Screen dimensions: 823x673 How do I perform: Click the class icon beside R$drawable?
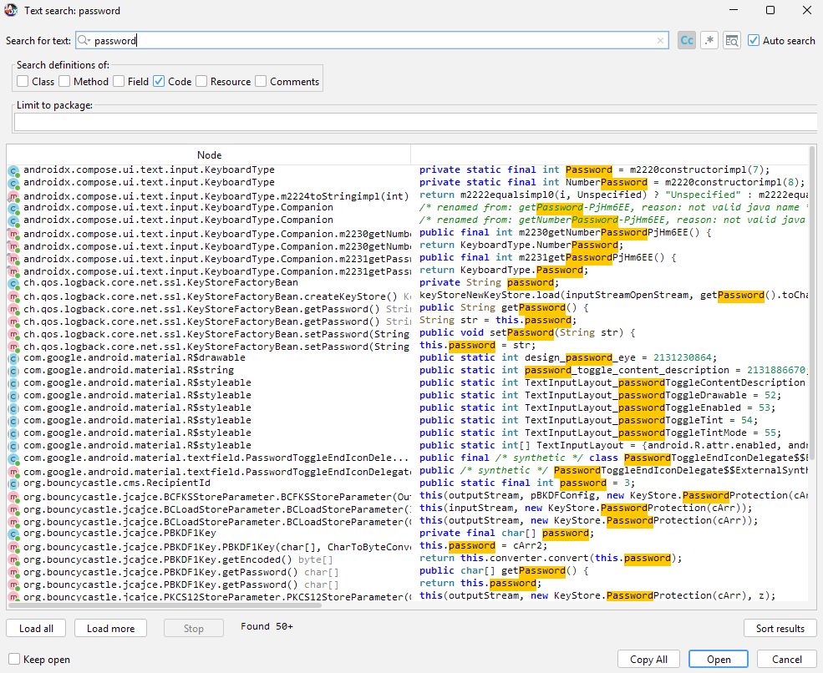point(13,357)
